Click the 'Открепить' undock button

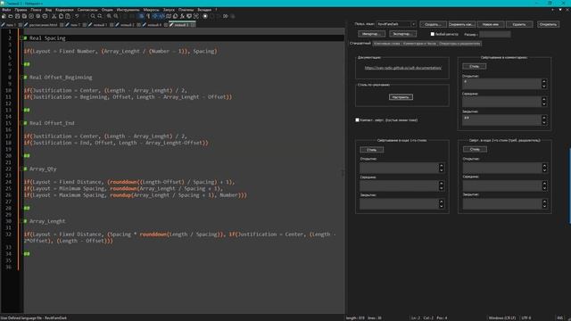point(548,24)
